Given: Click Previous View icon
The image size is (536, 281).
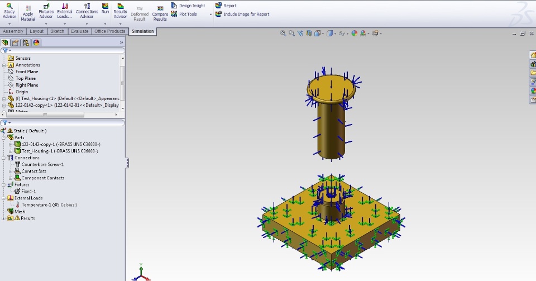Looking at the screenshot, I should tap(300, 33).
